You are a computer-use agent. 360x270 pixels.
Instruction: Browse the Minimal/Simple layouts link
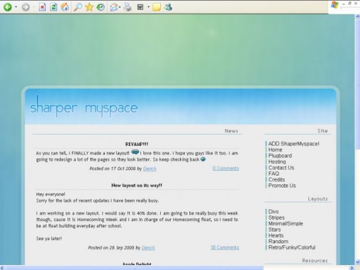pyautogui.click(x=286, y=223)
